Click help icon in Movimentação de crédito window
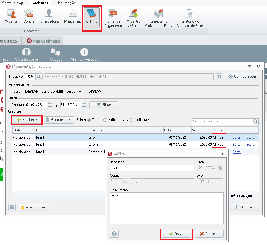Image resolution: width=267 pixels, height=245 pixels. tap(12, 207)
